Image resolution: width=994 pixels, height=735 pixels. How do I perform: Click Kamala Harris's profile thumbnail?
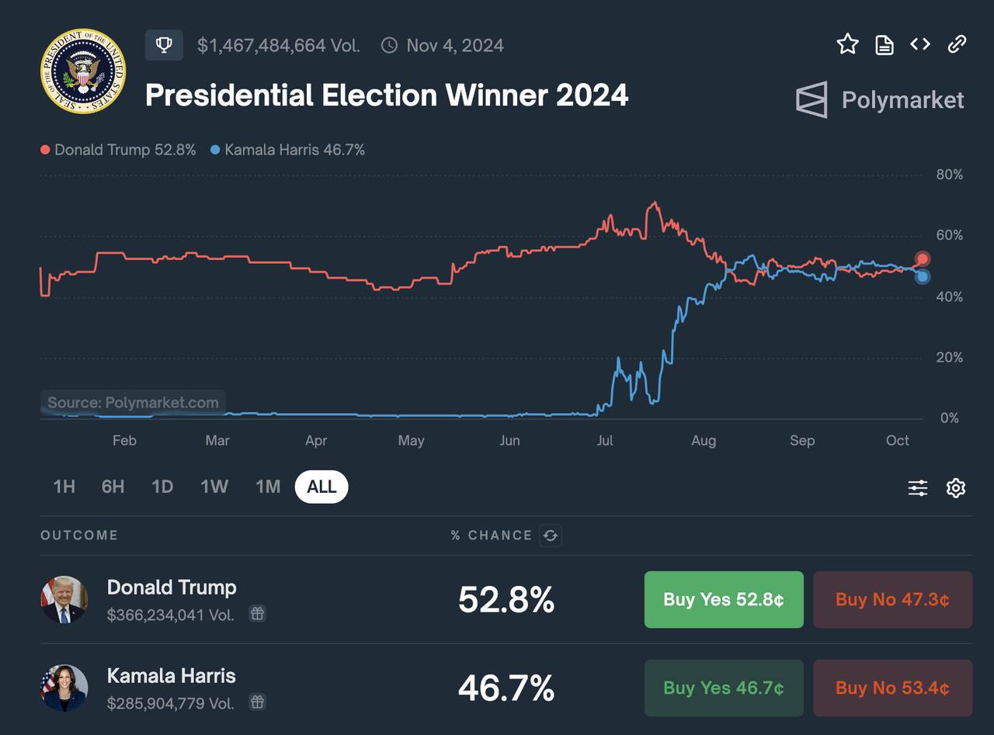64,688
